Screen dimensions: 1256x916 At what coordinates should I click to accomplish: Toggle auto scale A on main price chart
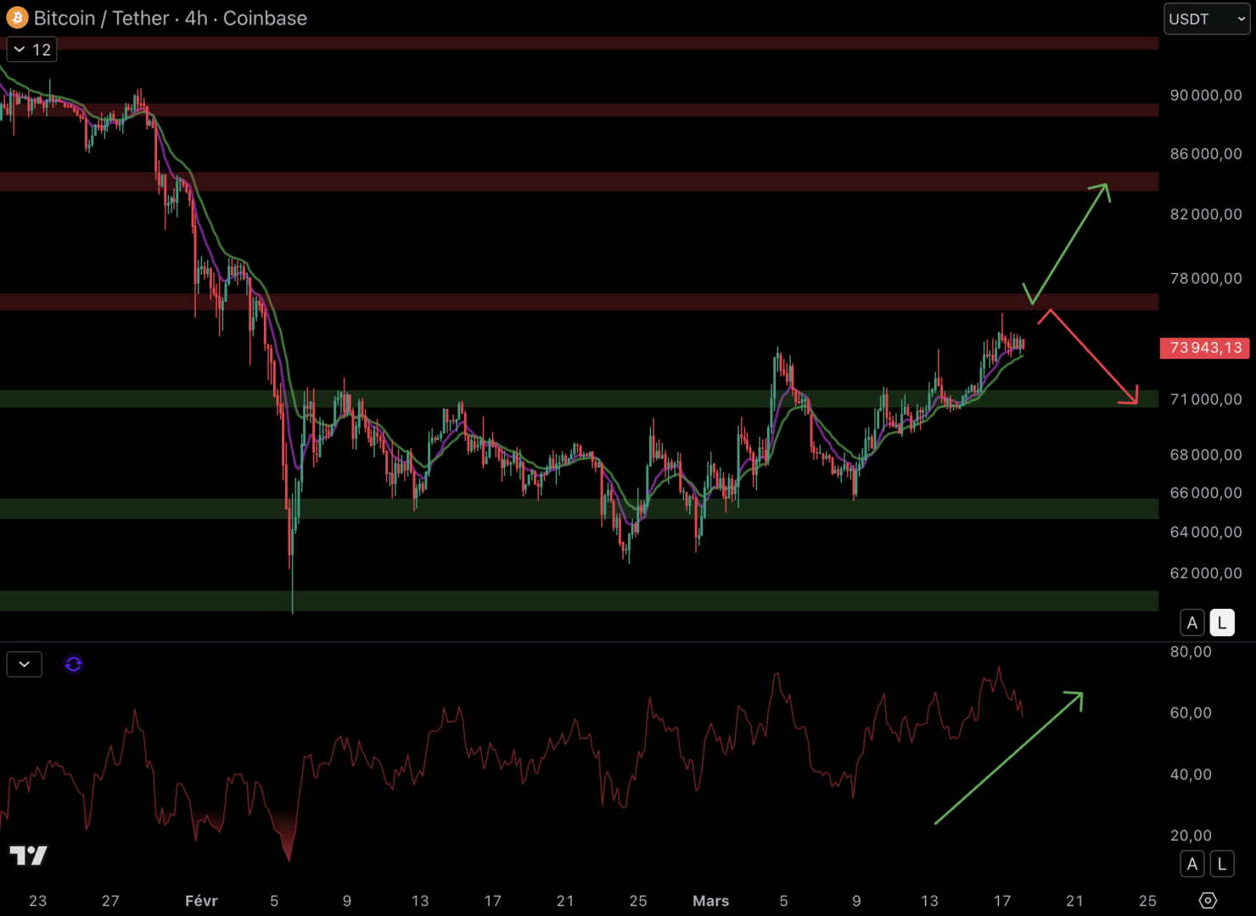tap(1192, 623)
